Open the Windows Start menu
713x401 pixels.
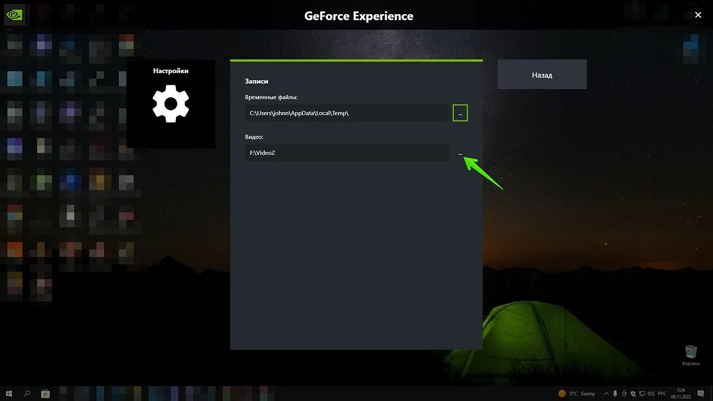coord(9,393)
